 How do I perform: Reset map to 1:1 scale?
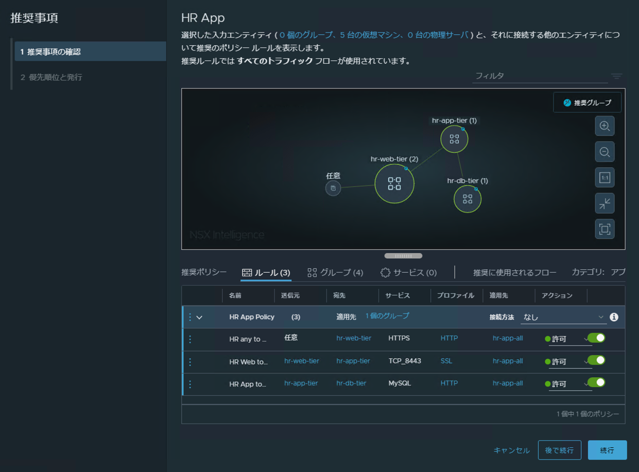[x=605, y=178]
